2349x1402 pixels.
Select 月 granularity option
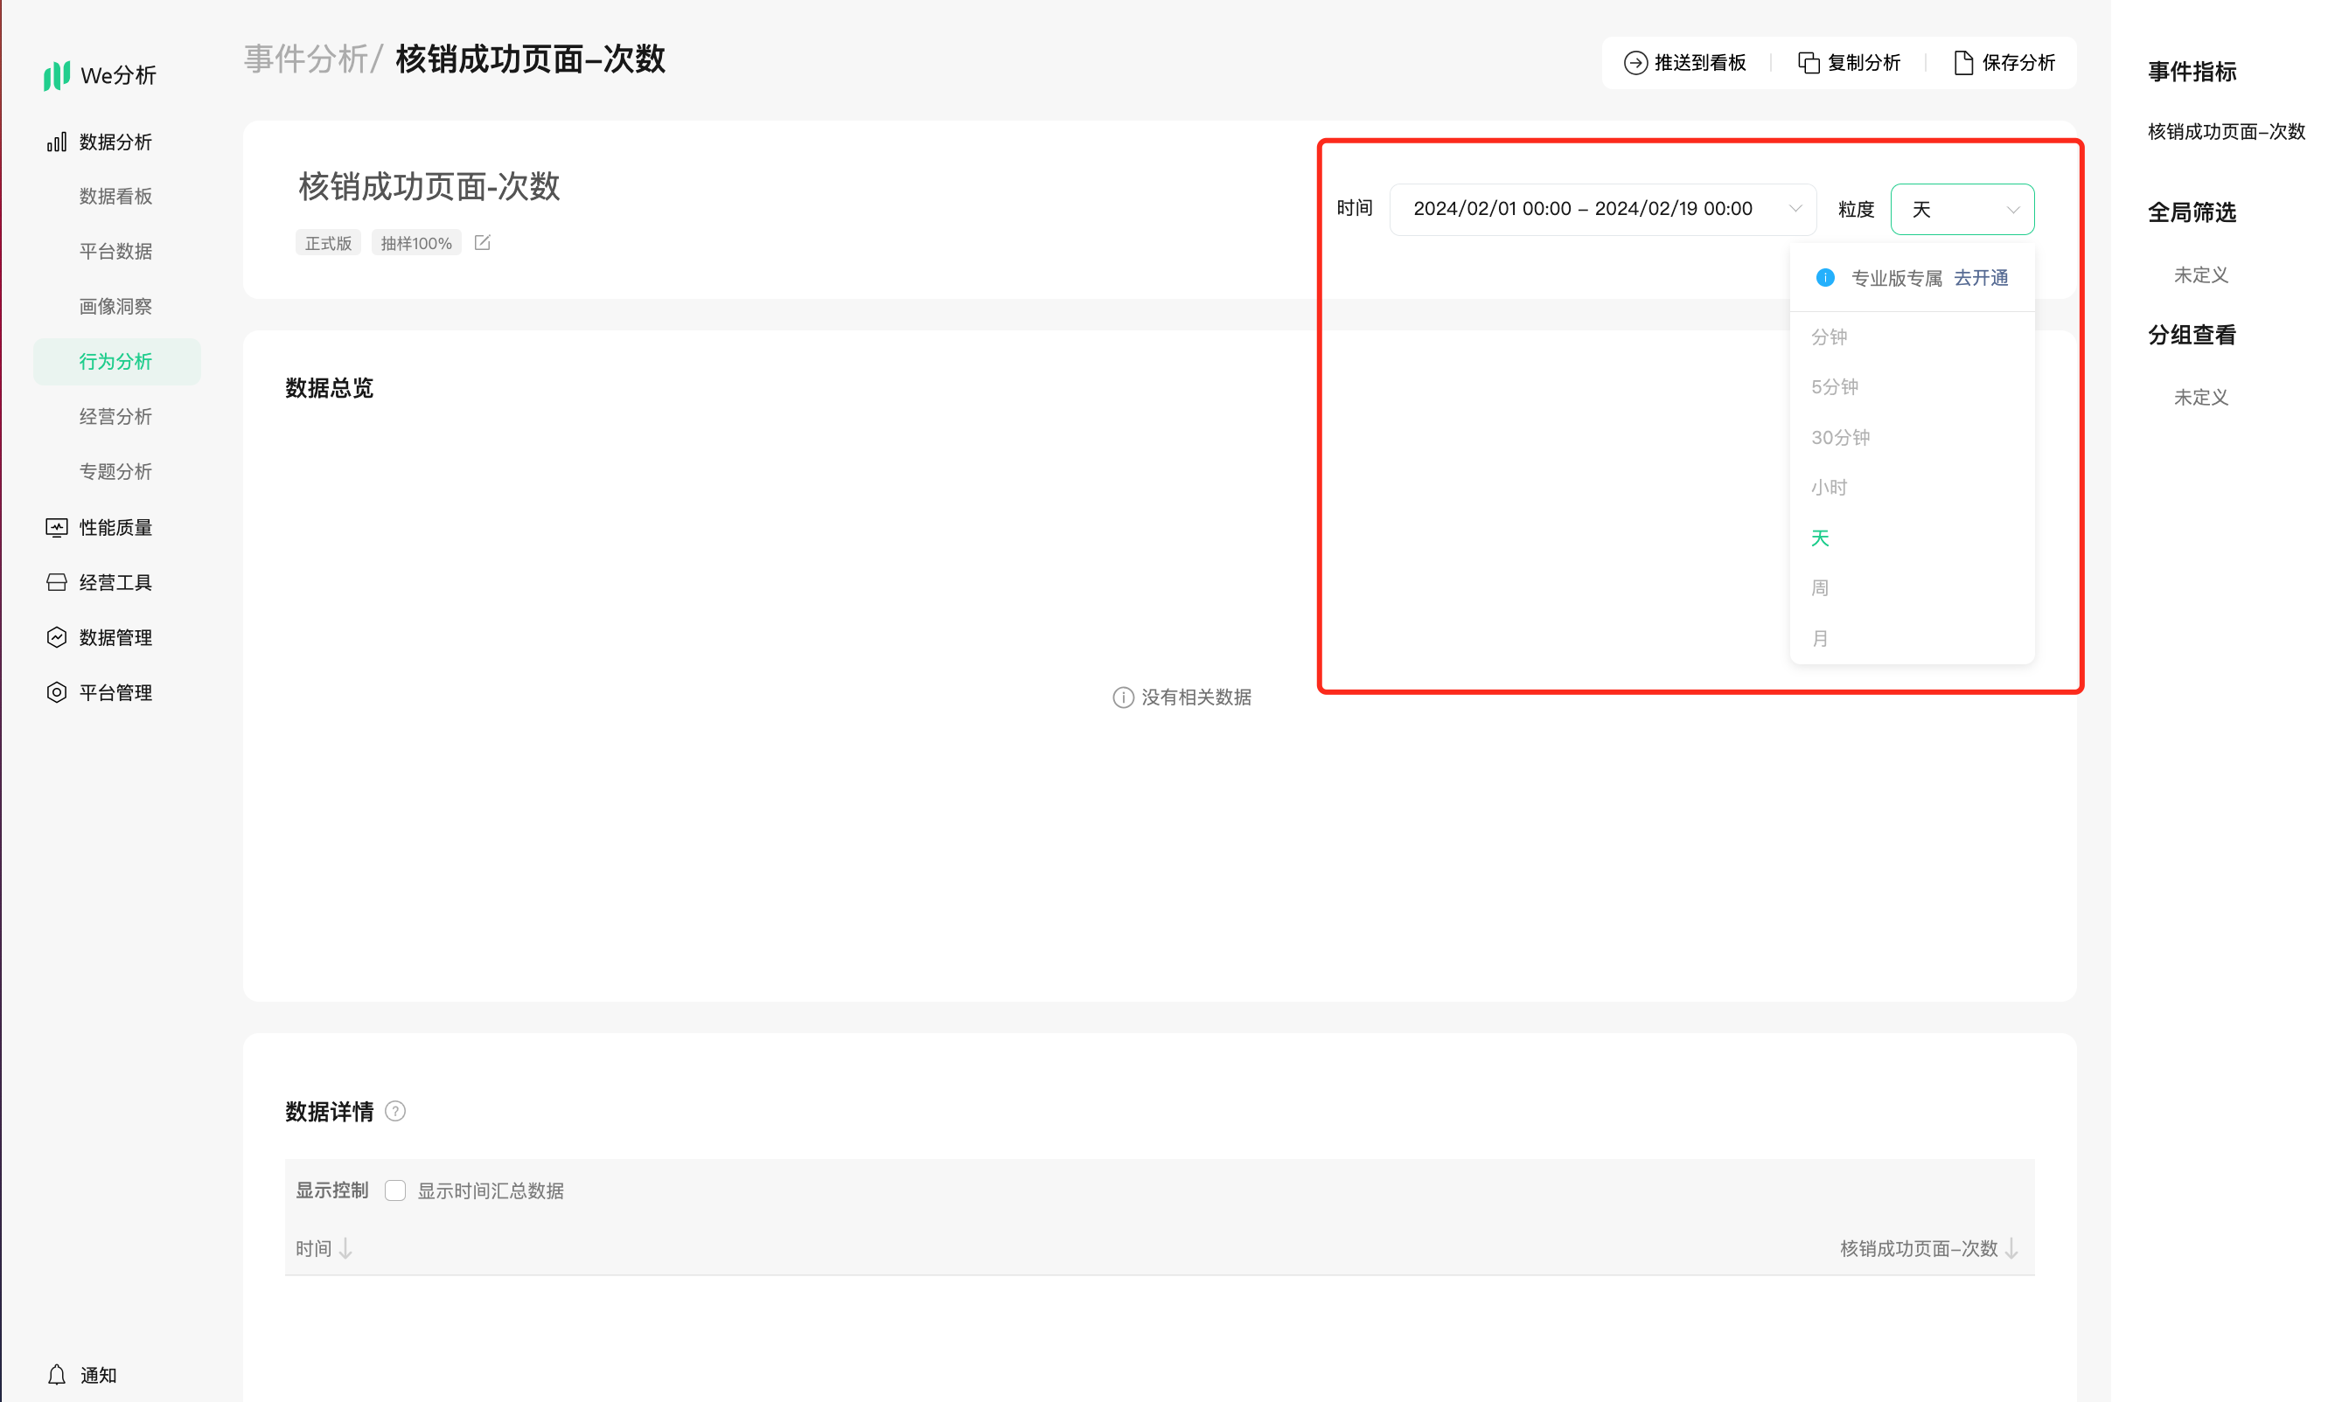1820,639
